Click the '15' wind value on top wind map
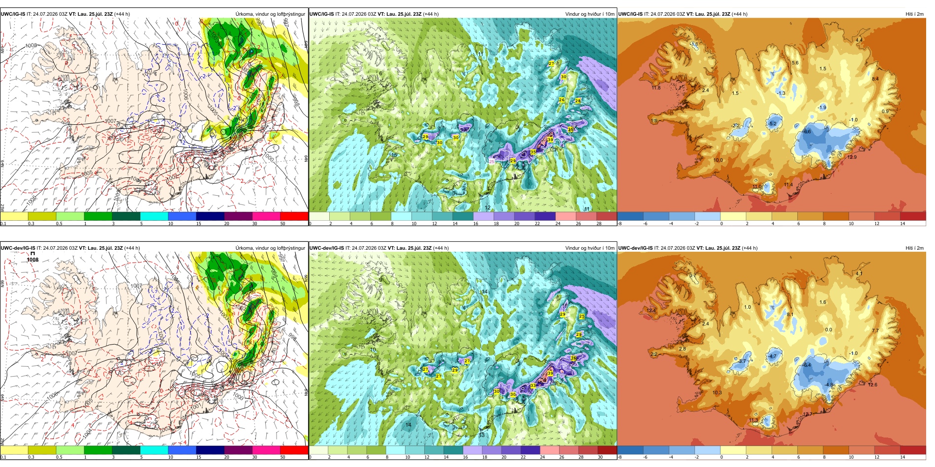The width and height of the screenshot is (935, 467). pos(394,155)
